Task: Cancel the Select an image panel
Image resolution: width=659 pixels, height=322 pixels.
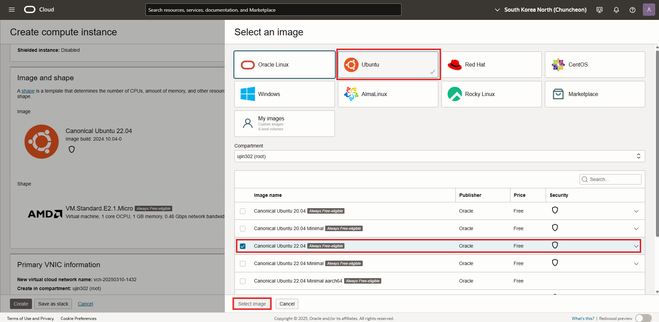Action: 287,304
